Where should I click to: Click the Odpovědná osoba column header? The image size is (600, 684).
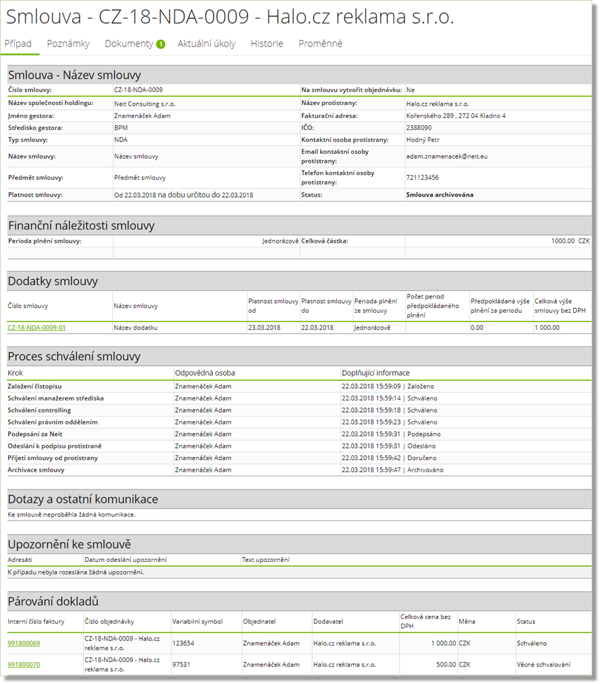point(205,373)
